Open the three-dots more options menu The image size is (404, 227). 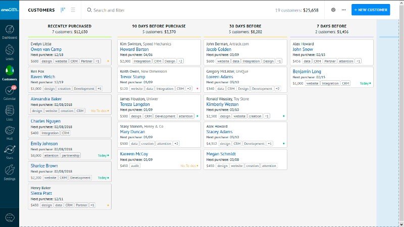tap(344, 10)
